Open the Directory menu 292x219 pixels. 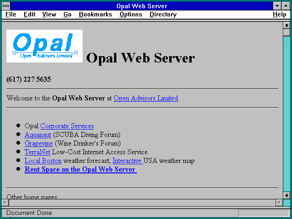pos(163,15)
